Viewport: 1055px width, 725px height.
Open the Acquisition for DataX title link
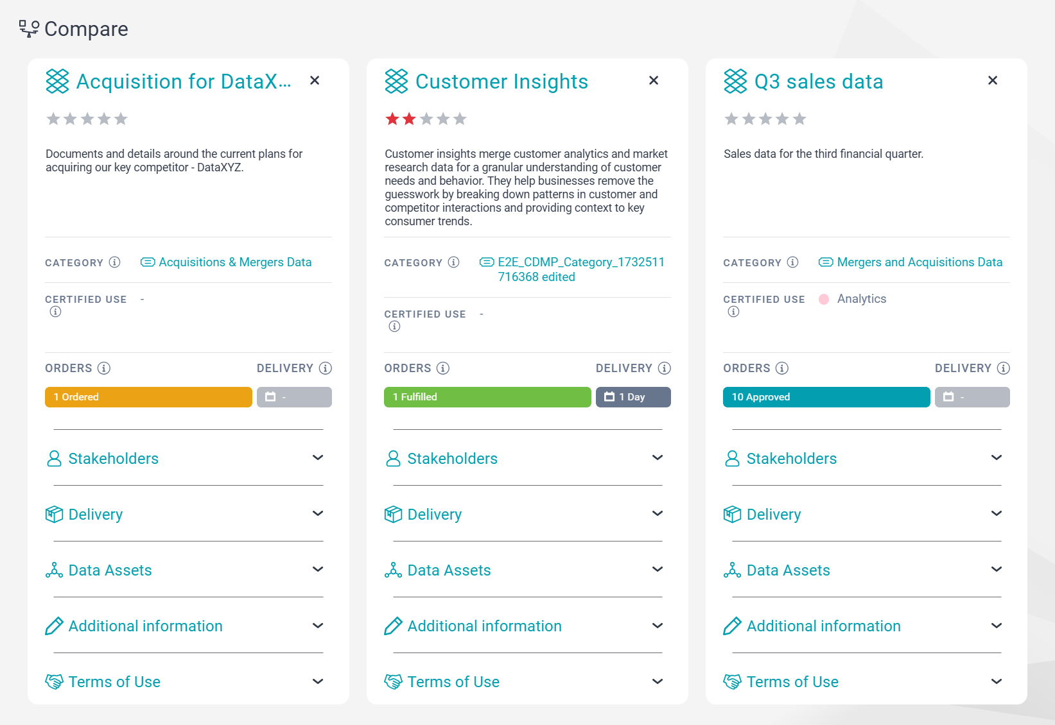coord(184,81)
